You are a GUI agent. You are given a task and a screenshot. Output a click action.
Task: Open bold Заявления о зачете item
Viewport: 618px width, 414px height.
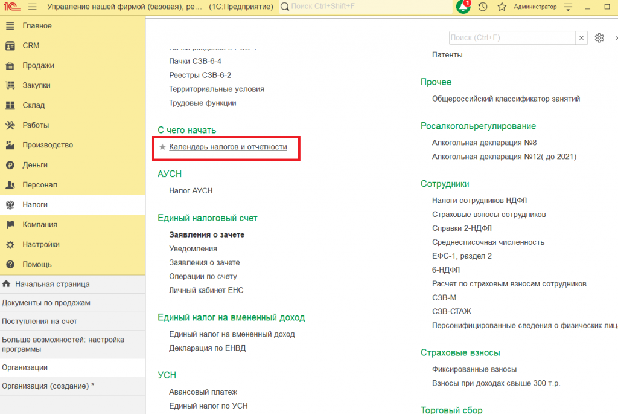[206, 235]
